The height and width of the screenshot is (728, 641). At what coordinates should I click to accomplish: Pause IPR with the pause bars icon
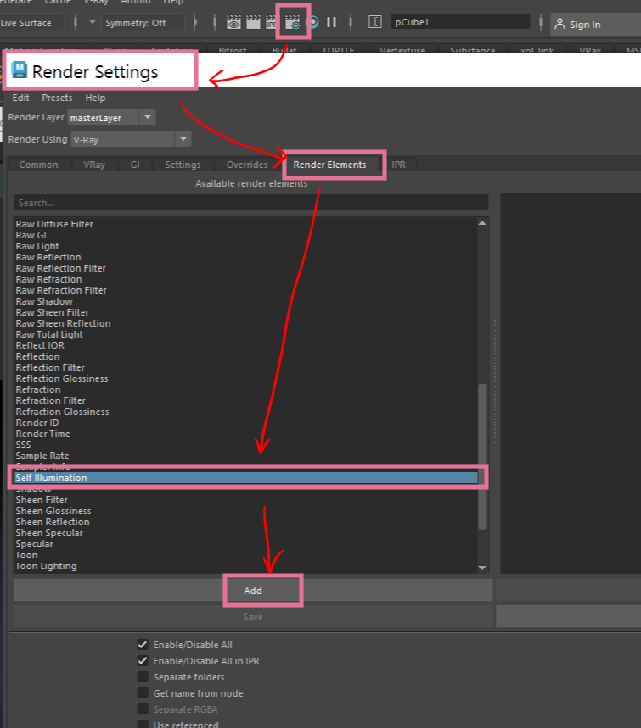tap(331, 22)
